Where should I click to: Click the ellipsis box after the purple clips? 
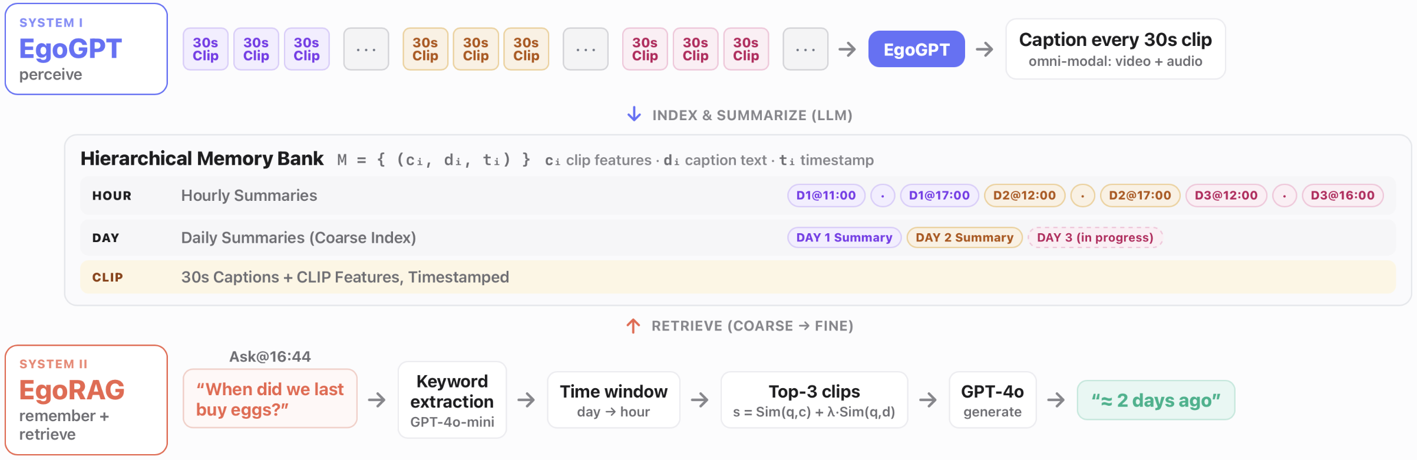click(366, 49)
